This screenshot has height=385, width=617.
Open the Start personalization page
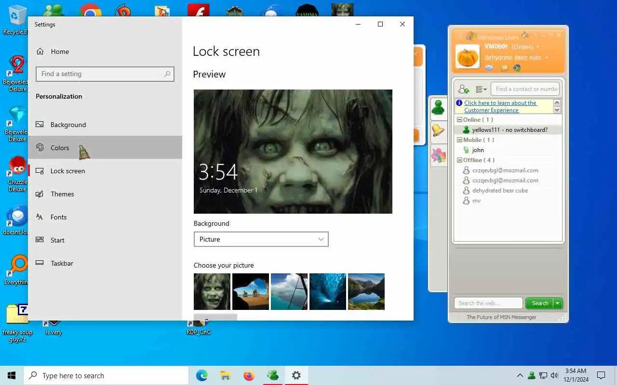point(105,240)
